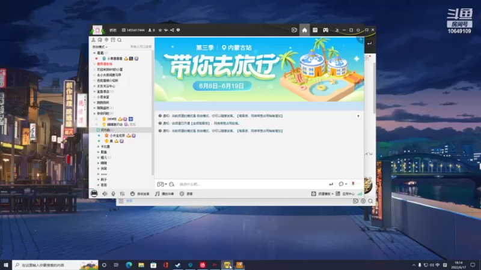
Task: Click the search icon in background window bar
Action: click(370, 201)
